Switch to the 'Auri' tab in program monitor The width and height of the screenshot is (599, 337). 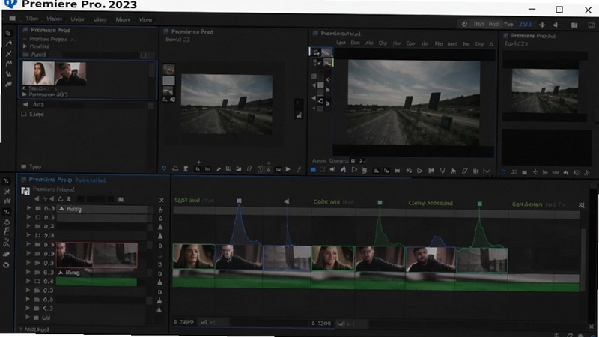pyautogui.click(x=452, y=44)
